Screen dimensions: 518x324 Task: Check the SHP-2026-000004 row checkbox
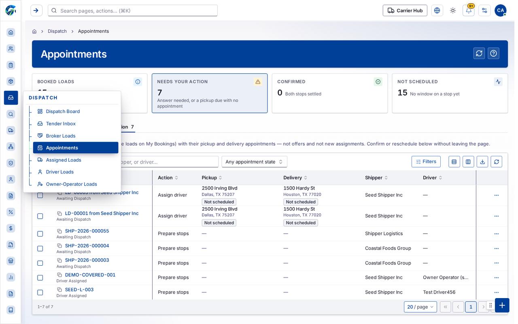pos(40,248)
